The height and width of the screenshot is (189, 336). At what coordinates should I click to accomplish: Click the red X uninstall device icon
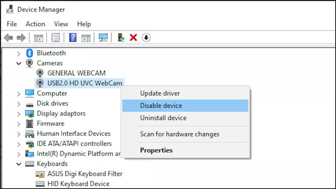pyautogui.click(x=133, y=38)
